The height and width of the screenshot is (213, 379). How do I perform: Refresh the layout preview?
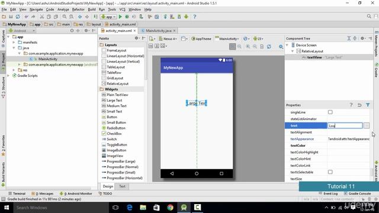point(269,46)
